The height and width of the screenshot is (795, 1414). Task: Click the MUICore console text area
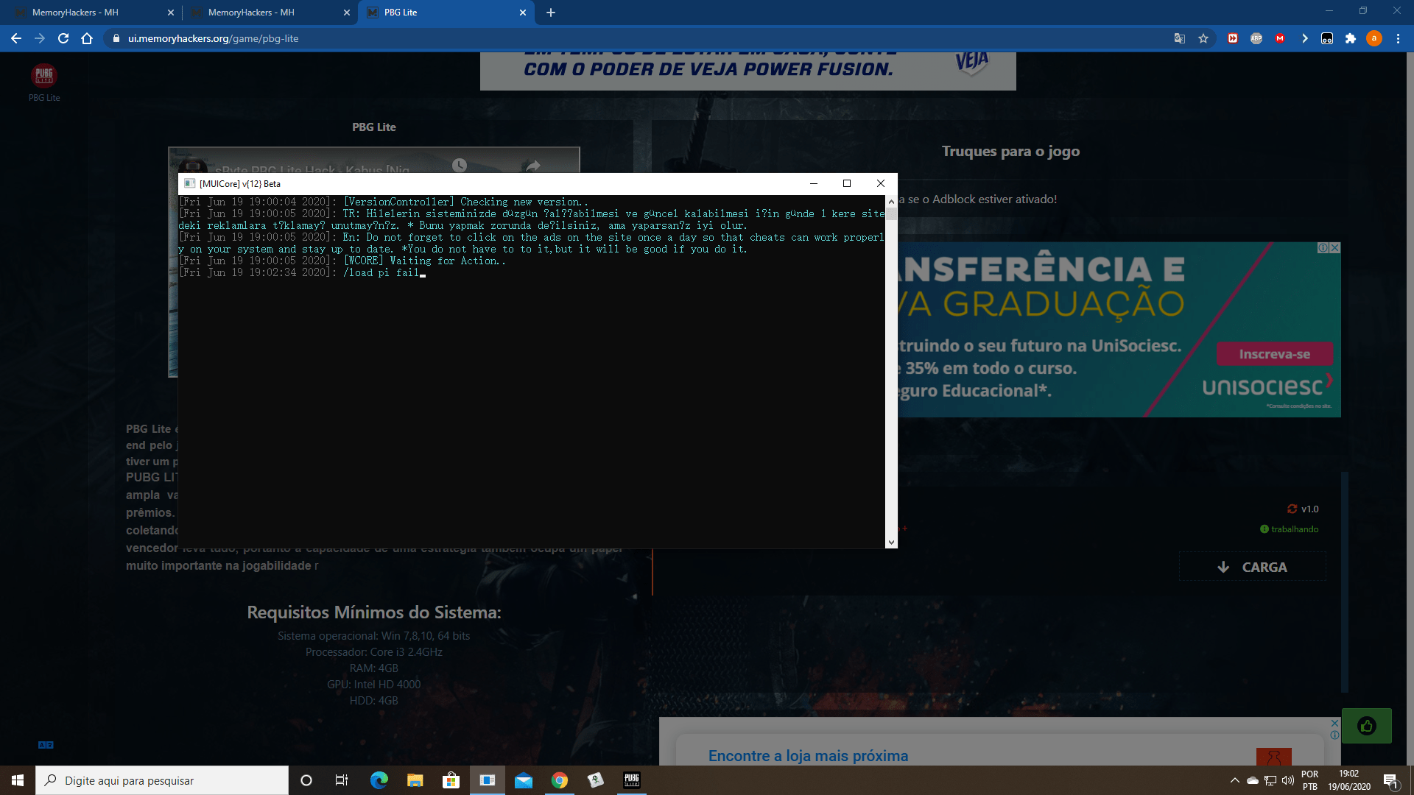531,371
